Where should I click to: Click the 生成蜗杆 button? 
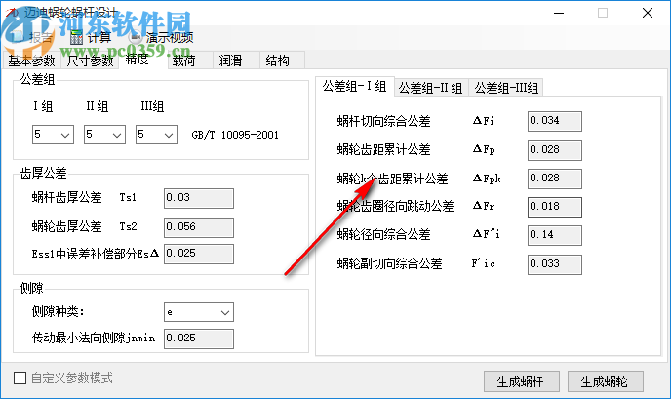coord(521,381)
